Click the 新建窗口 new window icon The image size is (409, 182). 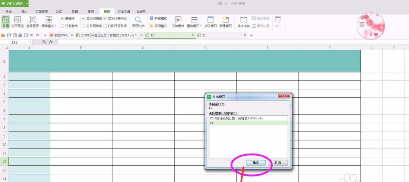point(226,22)
